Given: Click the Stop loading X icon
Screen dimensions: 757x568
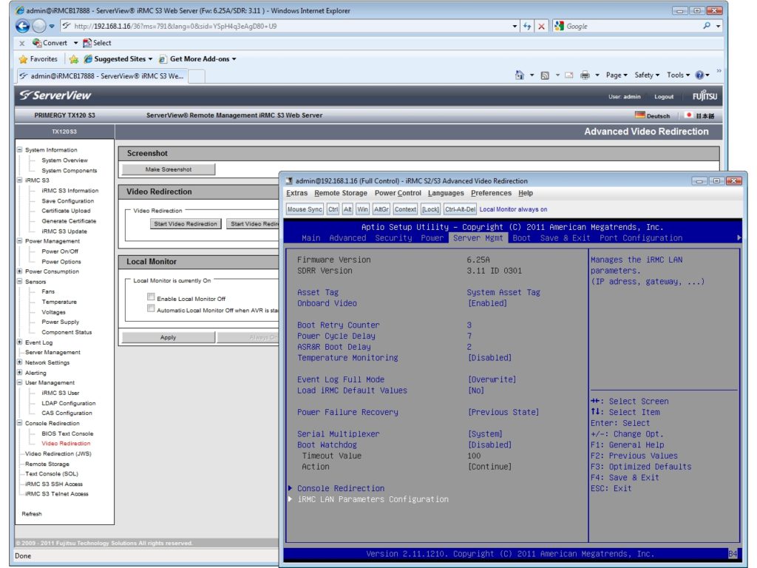Looking at the screenshot, I should tap(541, 26).
